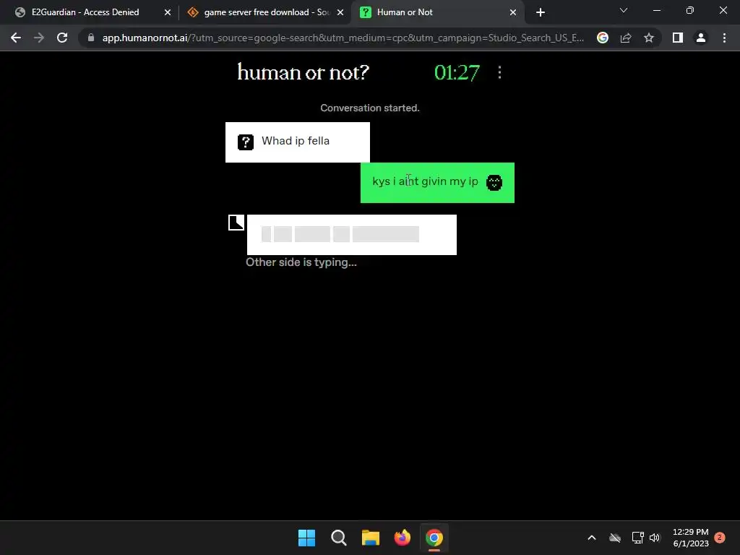Go back to previous page
Image resolution: width=740 pixels, height=555 pixels.
[x=16, y=38]
